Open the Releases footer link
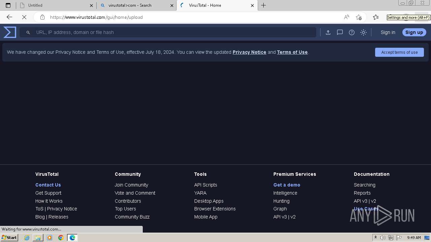The height and width of the screenshot is (242, 431). (x=58, y=217)
